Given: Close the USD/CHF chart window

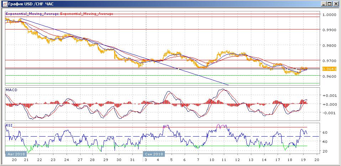Looking at the screenshot, I should (336, 4).
